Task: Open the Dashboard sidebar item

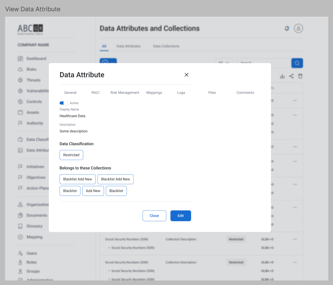Action: click(36, 59)
